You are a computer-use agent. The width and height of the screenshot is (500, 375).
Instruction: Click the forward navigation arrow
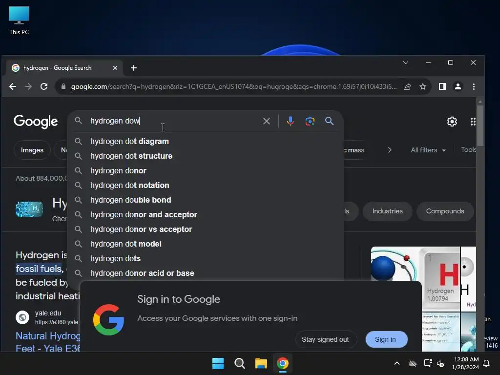click(x=28, y=86)
